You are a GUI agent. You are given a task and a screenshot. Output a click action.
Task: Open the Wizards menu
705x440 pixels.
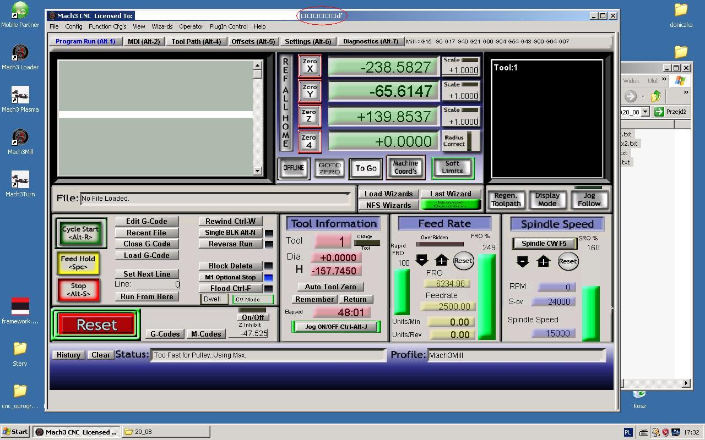coord(162,26)
